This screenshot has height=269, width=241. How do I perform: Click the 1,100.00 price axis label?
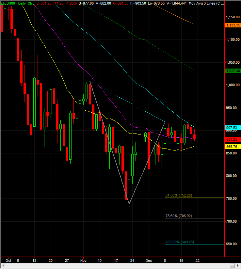click(233, 40)
